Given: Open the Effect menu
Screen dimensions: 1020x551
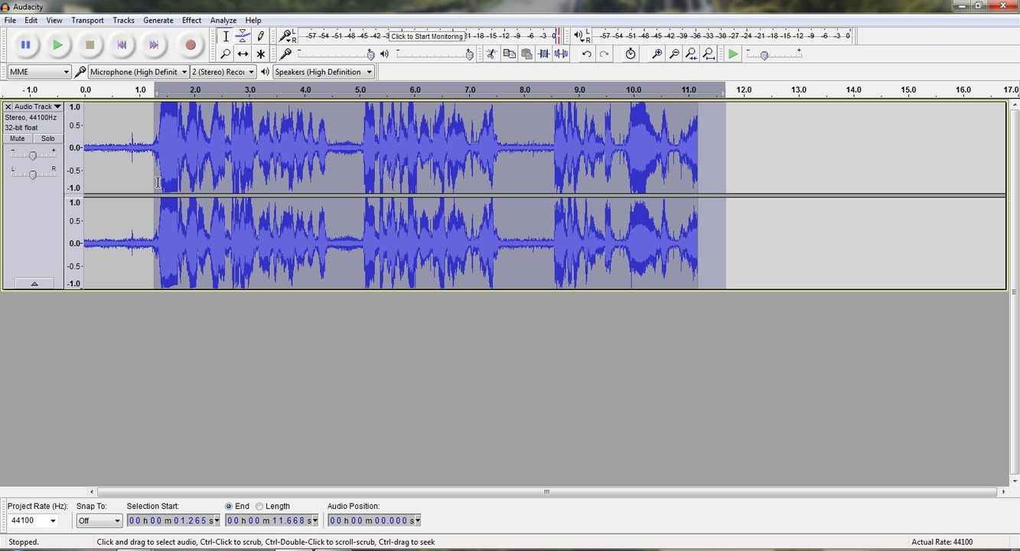Looking at the screenshot, I should (192, 20).
